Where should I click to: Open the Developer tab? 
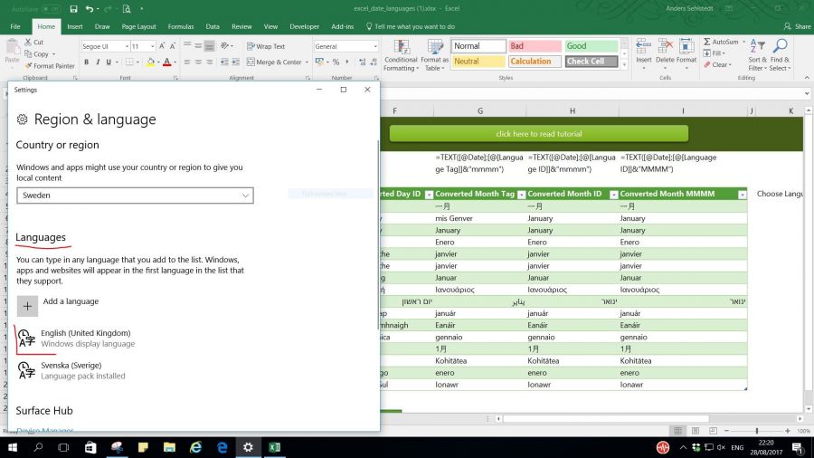click(x=304, y=26)
